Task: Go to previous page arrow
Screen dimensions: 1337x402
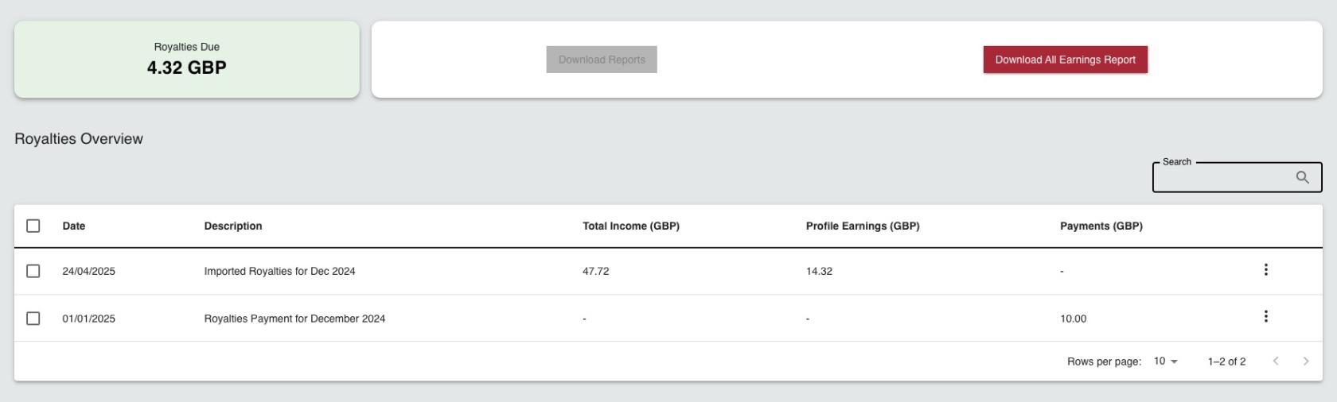Action: coord(1276,361)
